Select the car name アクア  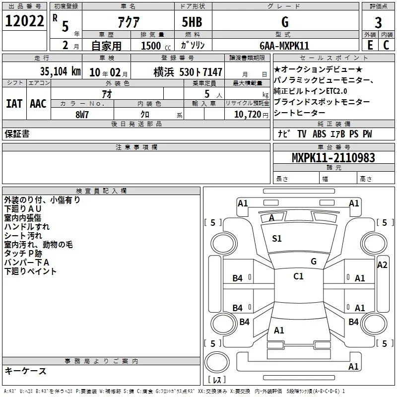pyautogui.click(x=129, y=22)
